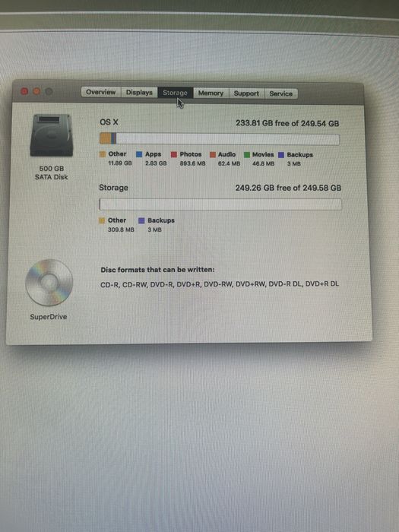Click the "893.6 MB" Photos value
Viewport: 399px width, 532px height.
tap(193, 163)
